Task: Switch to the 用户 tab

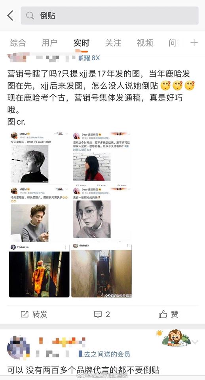Action: (x=49, y=43)
